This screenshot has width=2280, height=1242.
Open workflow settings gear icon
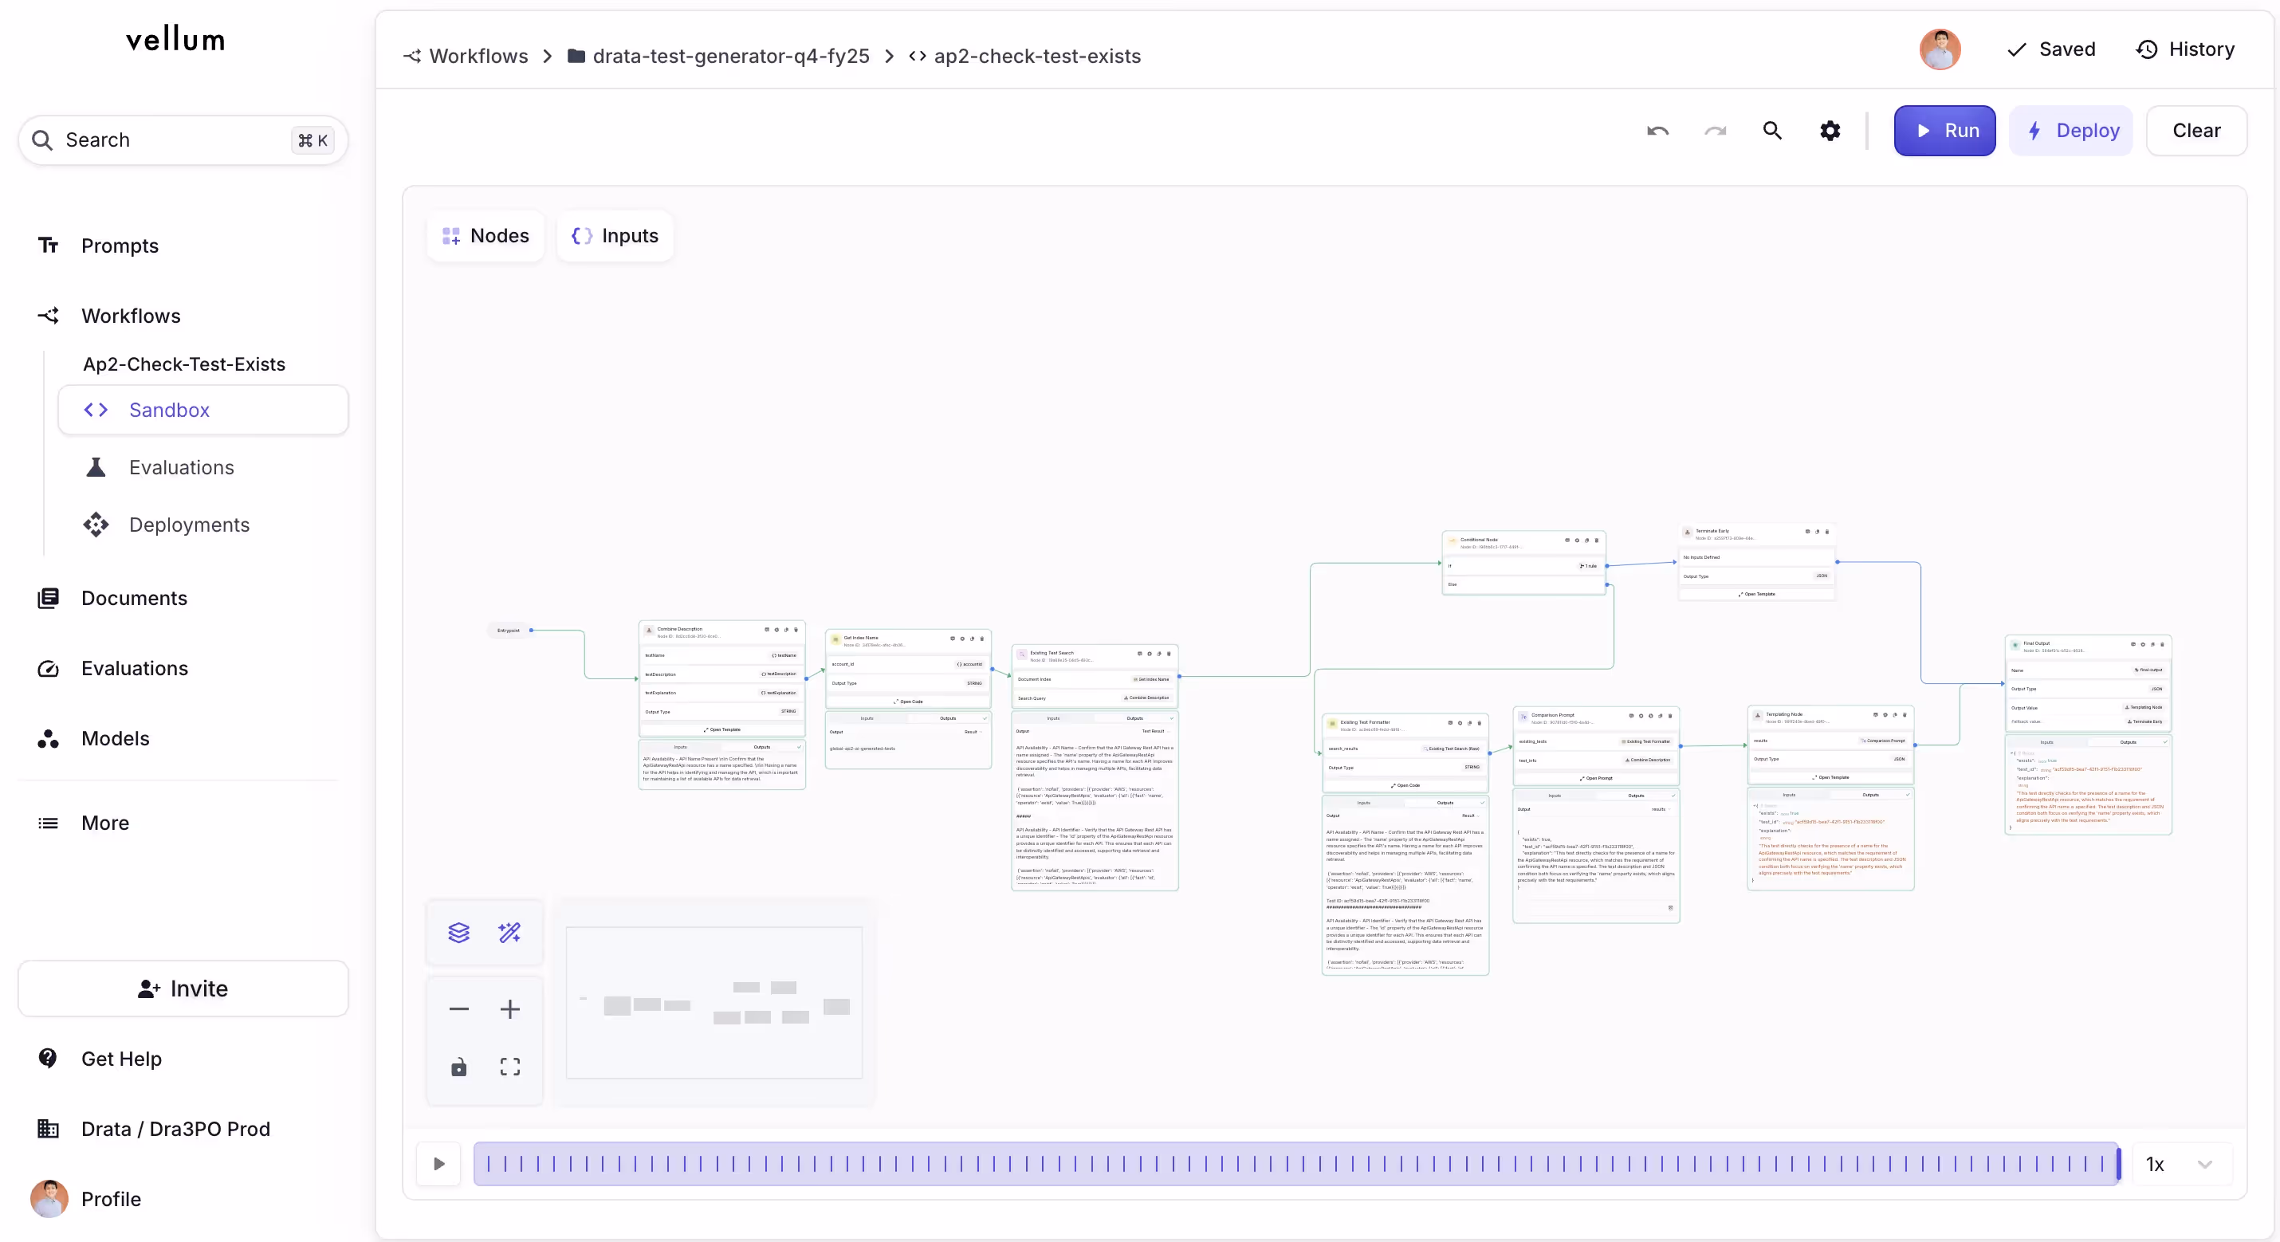click(1830, 131)
